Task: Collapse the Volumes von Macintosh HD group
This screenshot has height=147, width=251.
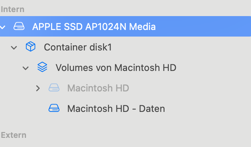Action: pos(26,68)
